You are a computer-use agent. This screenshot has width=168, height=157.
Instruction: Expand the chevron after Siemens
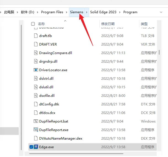pos(87,12)
